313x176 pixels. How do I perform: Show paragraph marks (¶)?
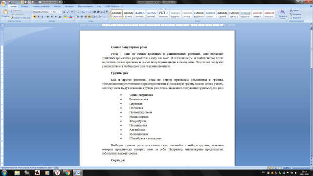tap(107, 12)
